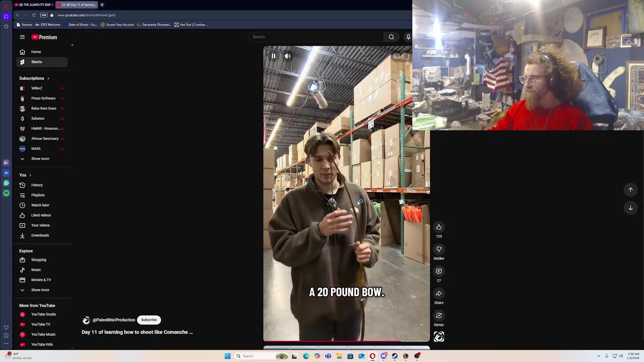Like the Short with thumbs up
The image size is (644, 362).
439,227
